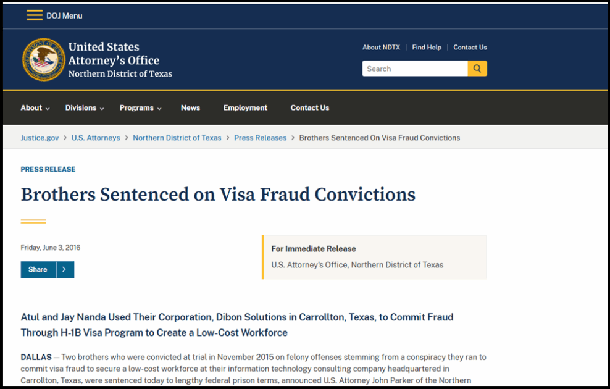Go to U.S. Attorneys breadcrumb link
The height and width of the screenshot is (389, 610).
[x=96, y=138]
